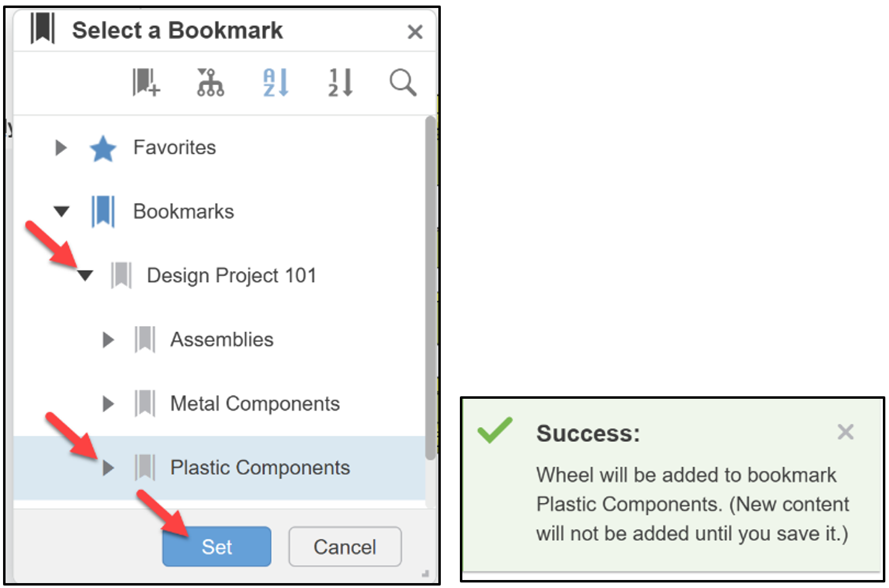This screenshot has height=588, width=889.
Task: Select the Plastic Components tree item
Action: click(260, 467)
